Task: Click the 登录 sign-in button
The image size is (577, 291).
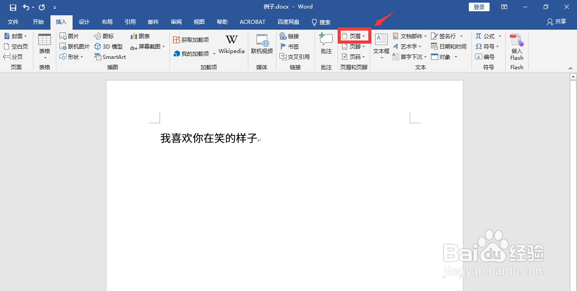Action: click(x=479, y=7)
